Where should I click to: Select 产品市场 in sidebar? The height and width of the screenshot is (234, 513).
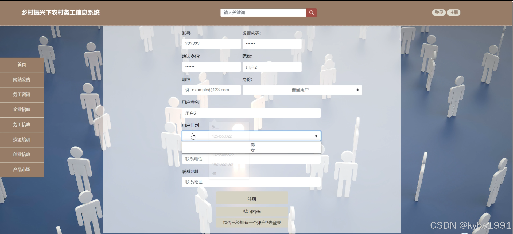(x=22, y=170)
